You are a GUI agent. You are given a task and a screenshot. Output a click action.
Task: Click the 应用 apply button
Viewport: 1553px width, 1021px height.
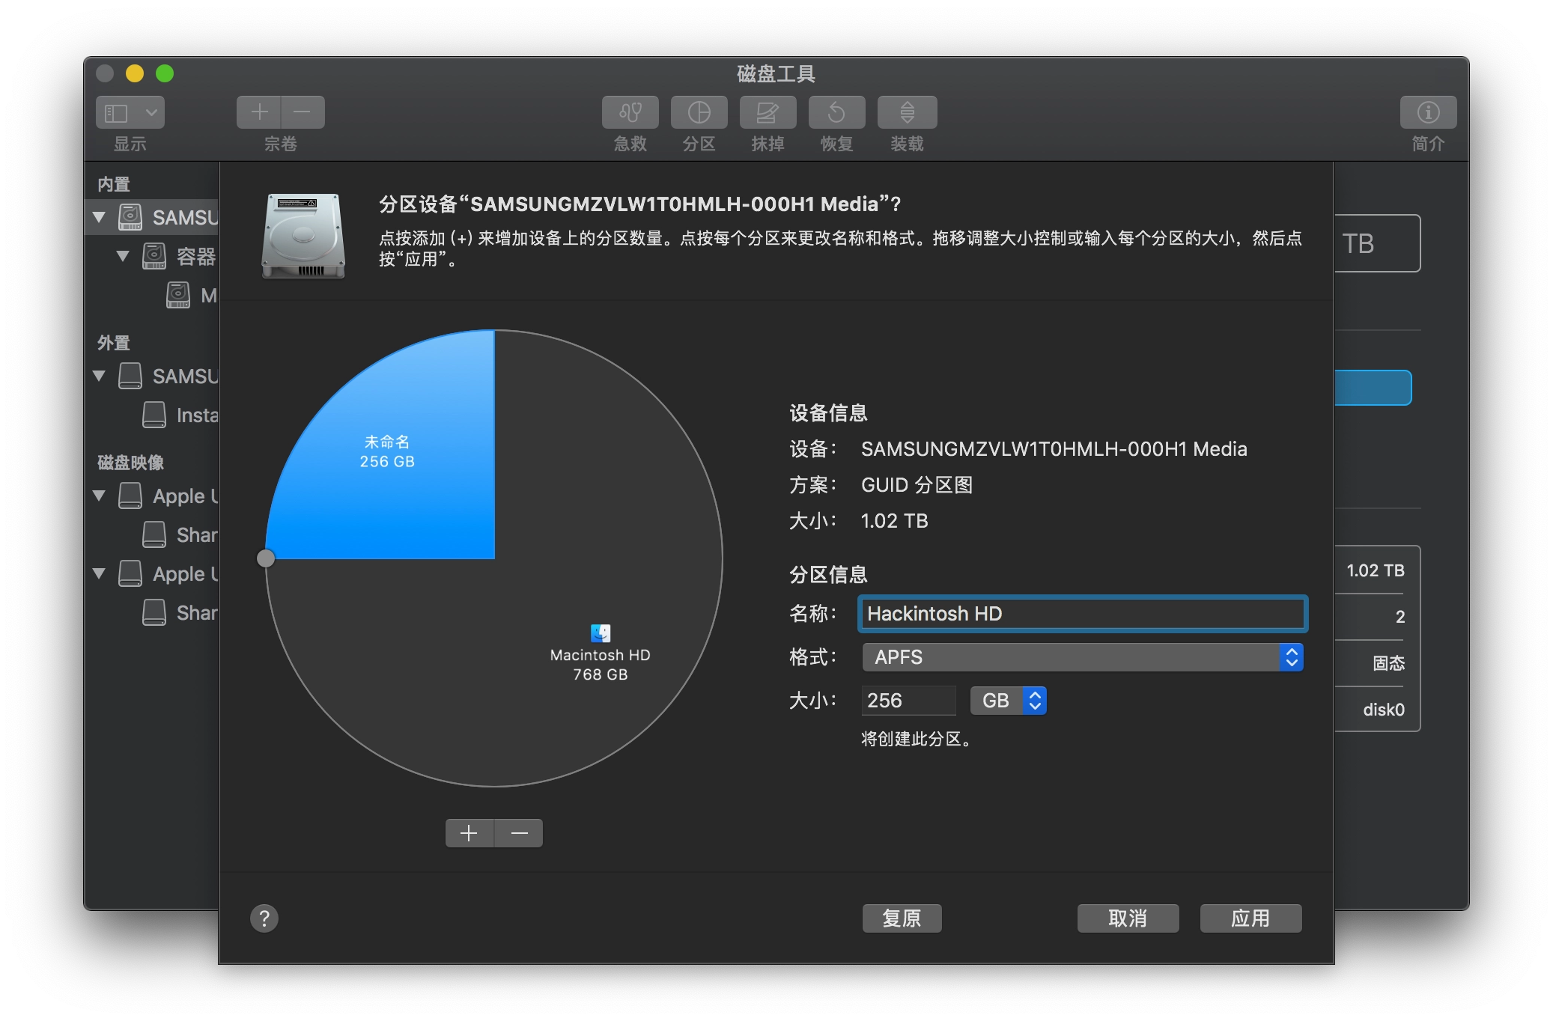click(x=1250, y=918)
